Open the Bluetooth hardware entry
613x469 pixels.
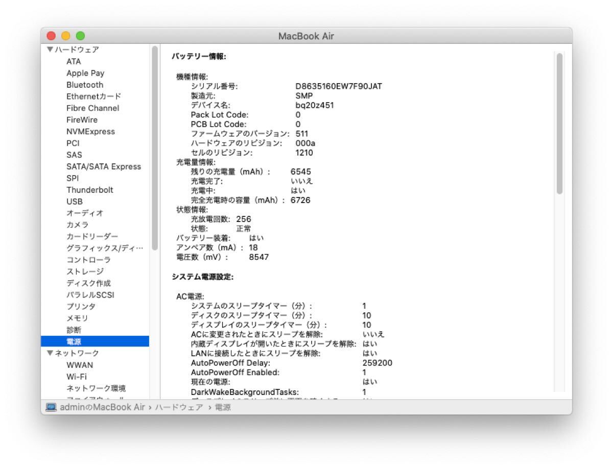coord(85,85)
